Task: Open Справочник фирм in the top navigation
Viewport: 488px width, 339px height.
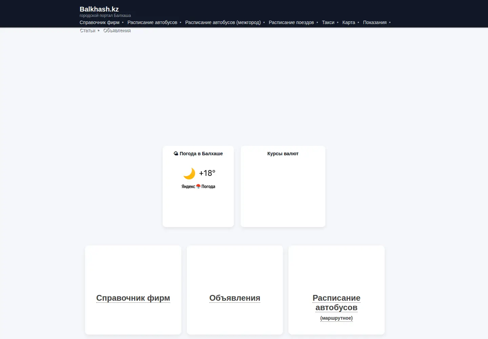Action: (x=100, y=22)
